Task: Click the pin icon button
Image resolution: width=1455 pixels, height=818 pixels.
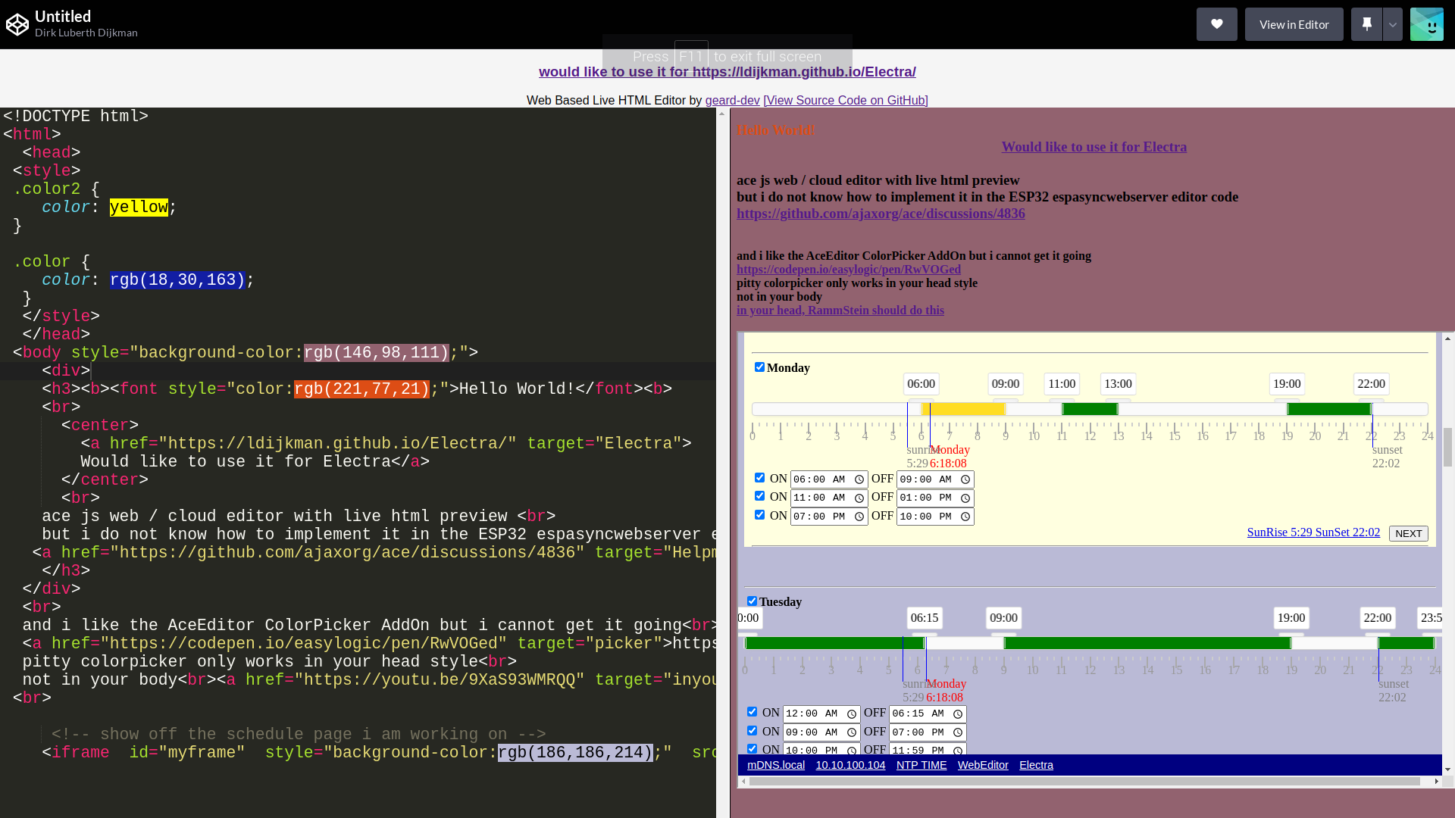Action: [1366, 24]
